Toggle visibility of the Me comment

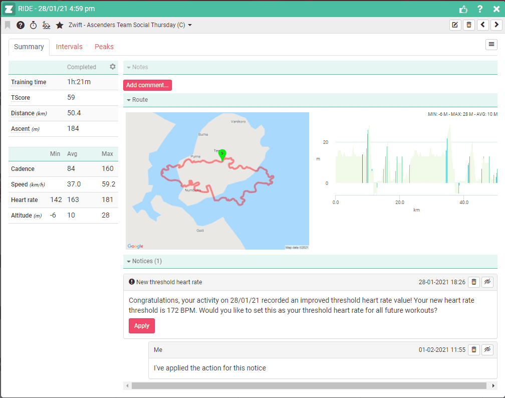pos(487,350)
